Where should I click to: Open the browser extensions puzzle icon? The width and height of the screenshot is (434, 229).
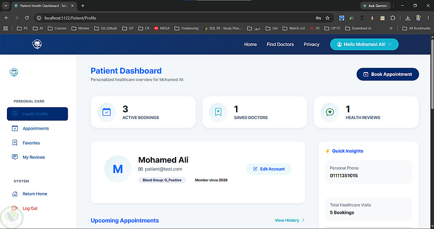click(393, 18)
